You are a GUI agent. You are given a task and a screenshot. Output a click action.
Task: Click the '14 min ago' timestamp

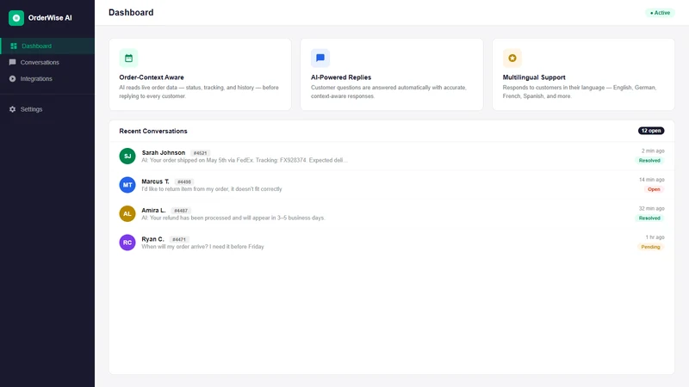(x=652, y=180)
